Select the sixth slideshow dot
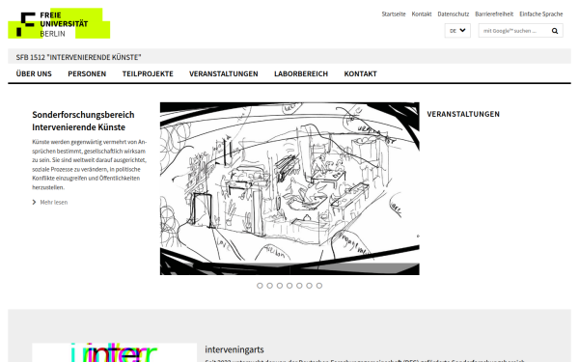 pos(310,286)
